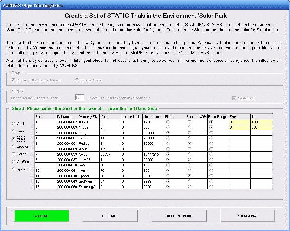Choose Random 30% for the LthMWtR row
The height and width of the screenshot is (231, 290).
(189, 159)
